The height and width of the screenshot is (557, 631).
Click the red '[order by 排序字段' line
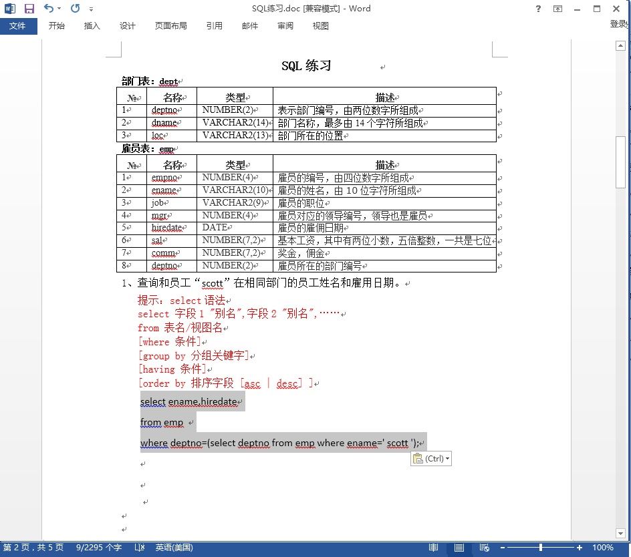point(225,383)
